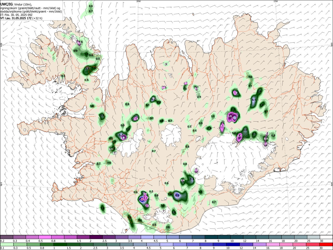
Task: Choose the light purple swatch between 14 and 16
Action: point(260,245)
